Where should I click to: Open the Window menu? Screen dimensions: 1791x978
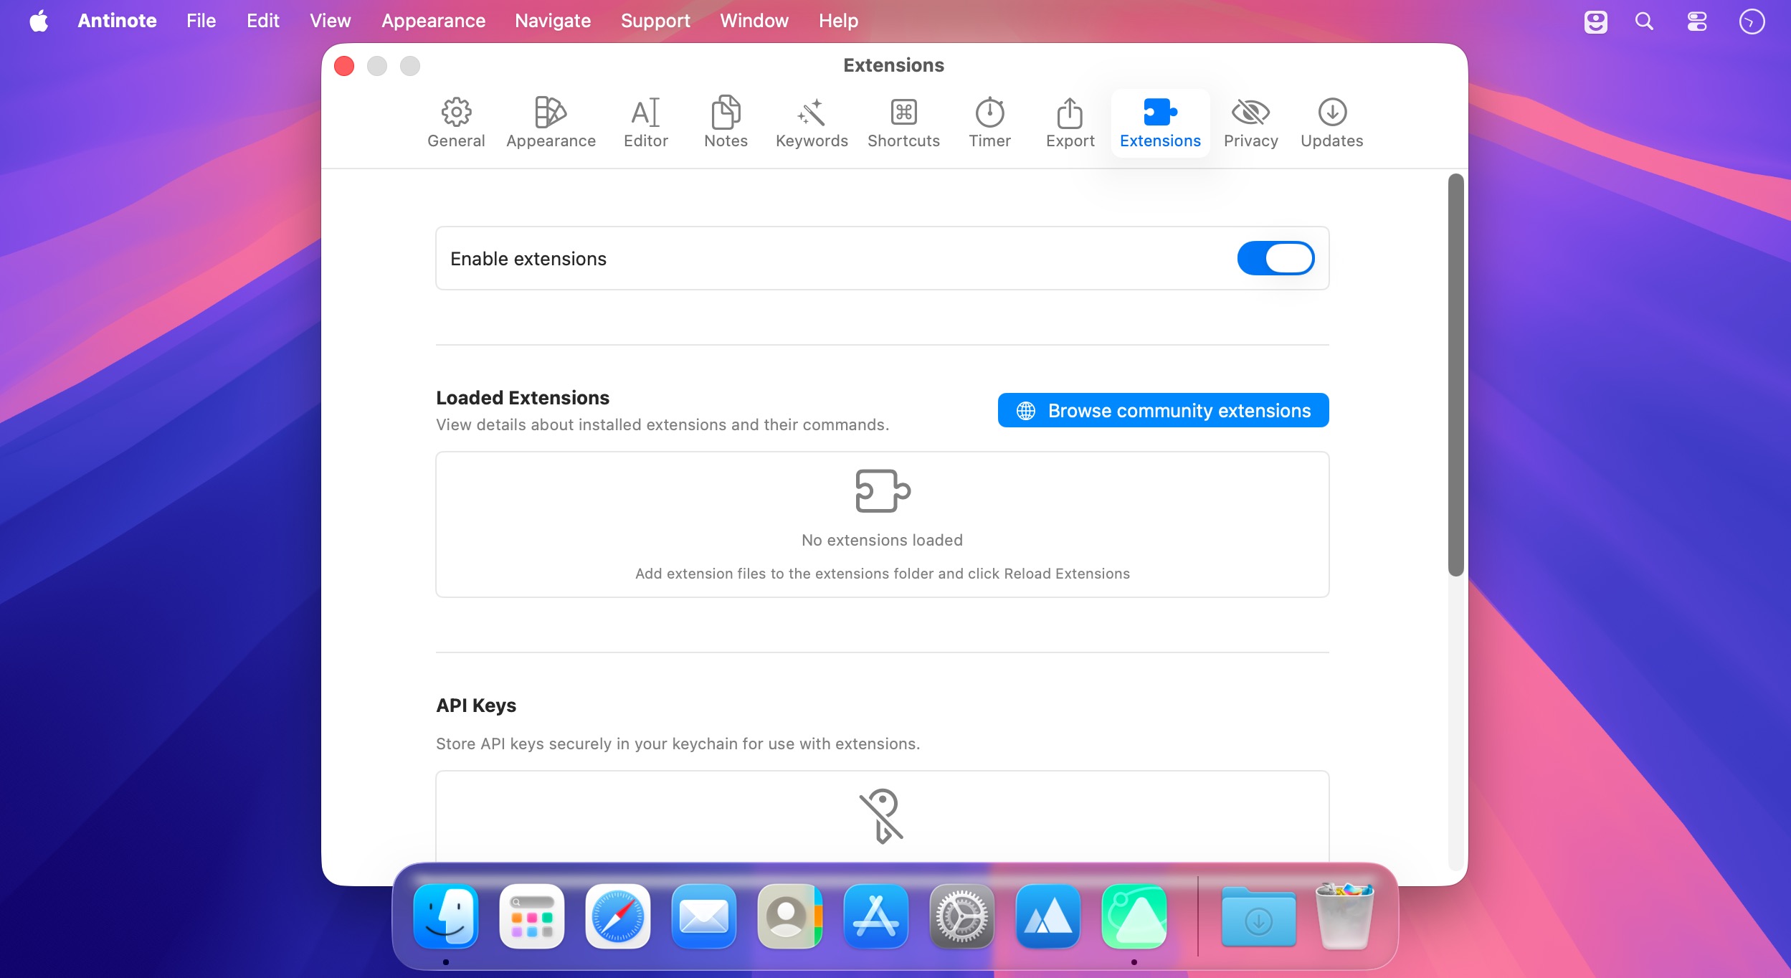(x=754, y=21)
